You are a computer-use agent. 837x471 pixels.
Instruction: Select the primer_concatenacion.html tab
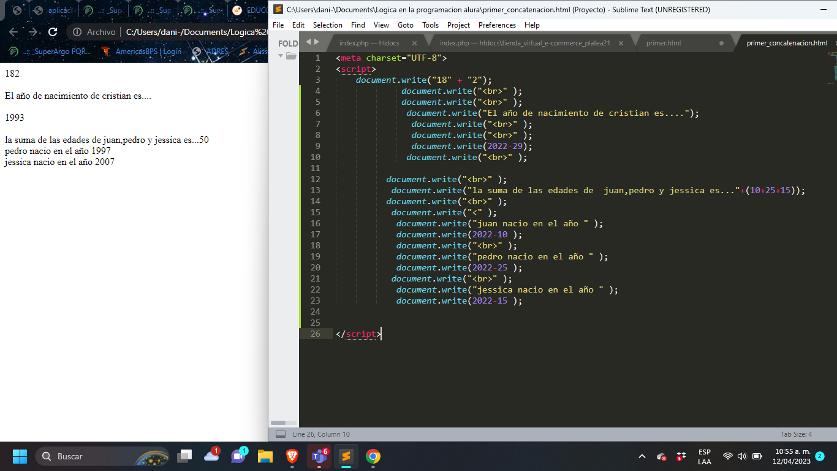(787, 43)
